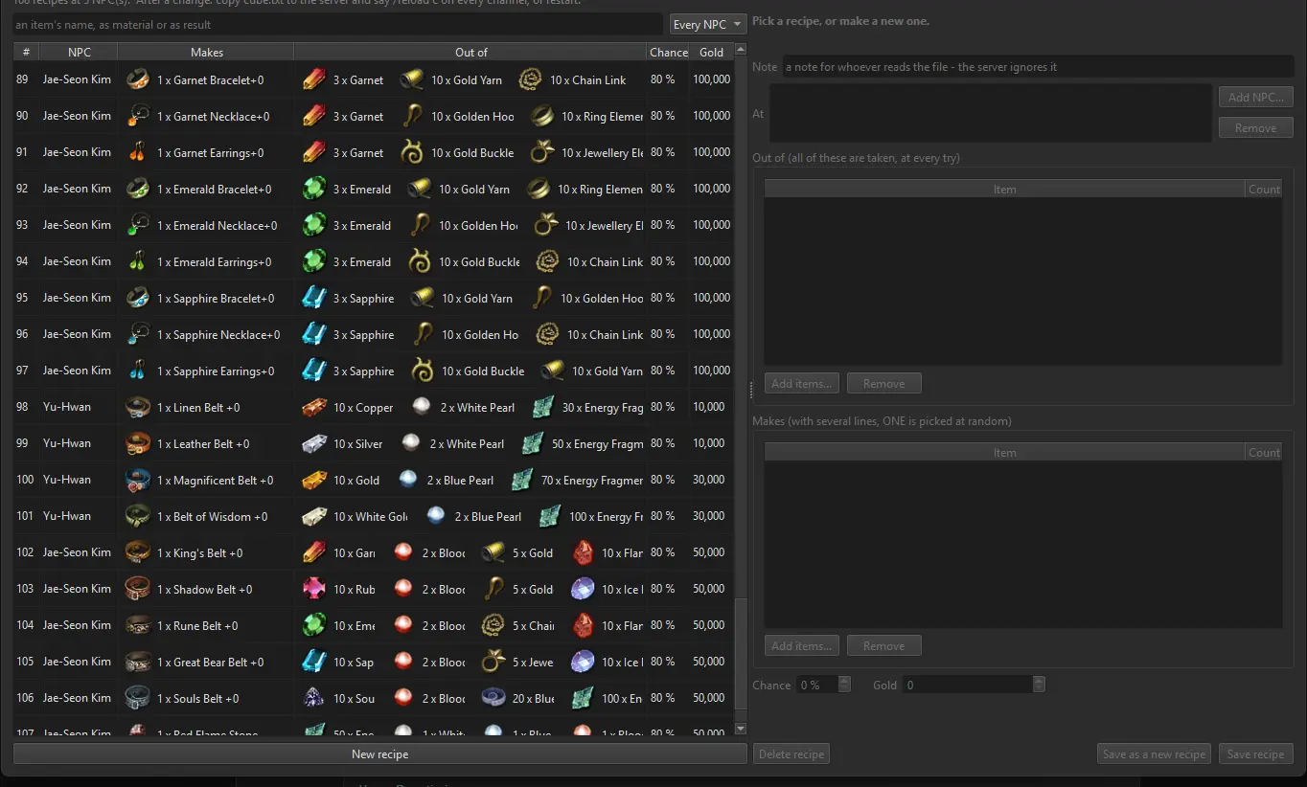The image size is (1307, 787).
Task: Click Add items under the Out of list
Action: tap(802, 383)
